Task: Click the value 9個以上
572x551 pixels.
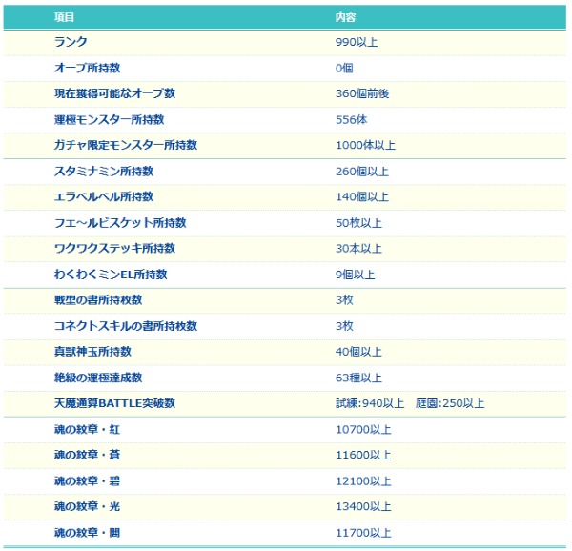Action: point(355,275)
